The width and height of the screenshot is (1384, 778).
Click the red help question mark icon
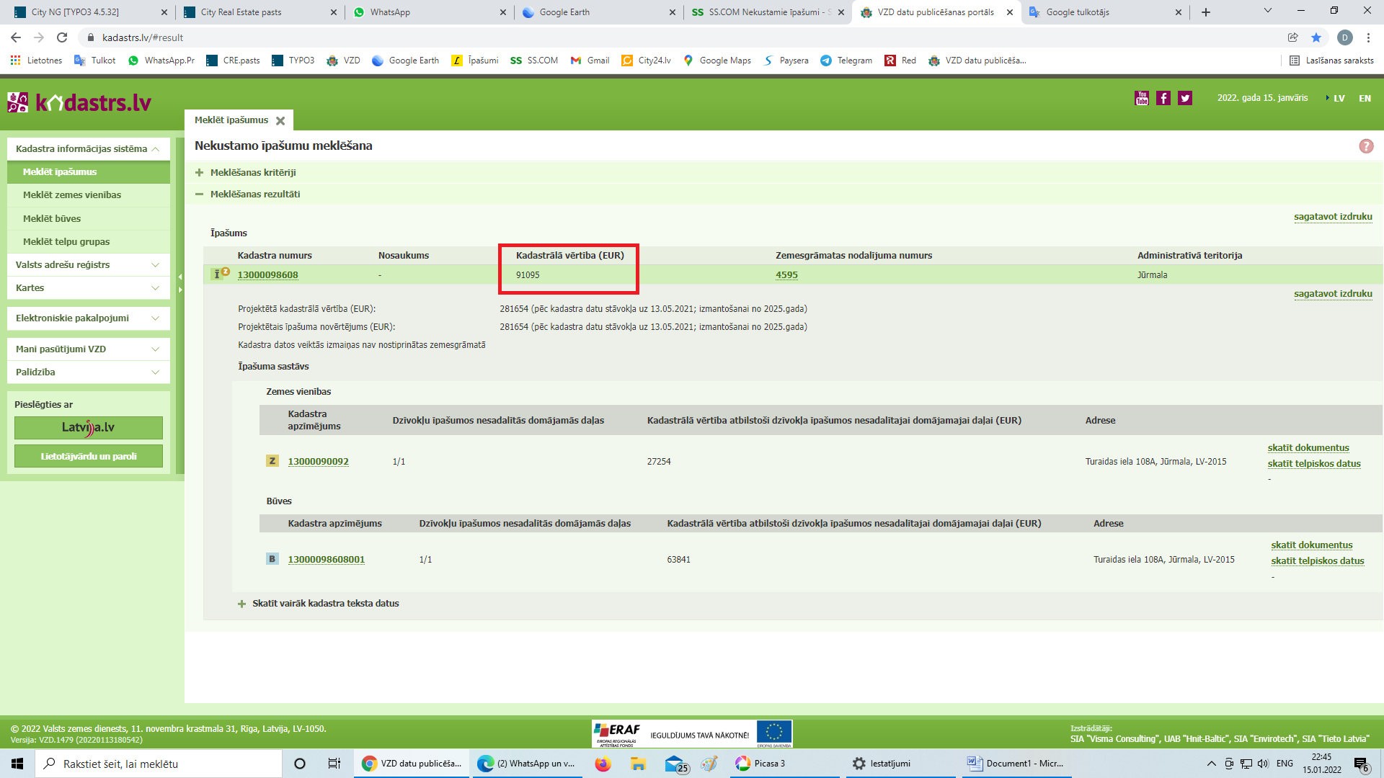pyautogui.click(x=1366, y=146)
